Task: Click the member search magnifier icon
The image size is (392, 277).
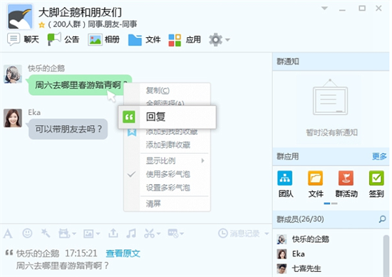Action: click(383, 219)
